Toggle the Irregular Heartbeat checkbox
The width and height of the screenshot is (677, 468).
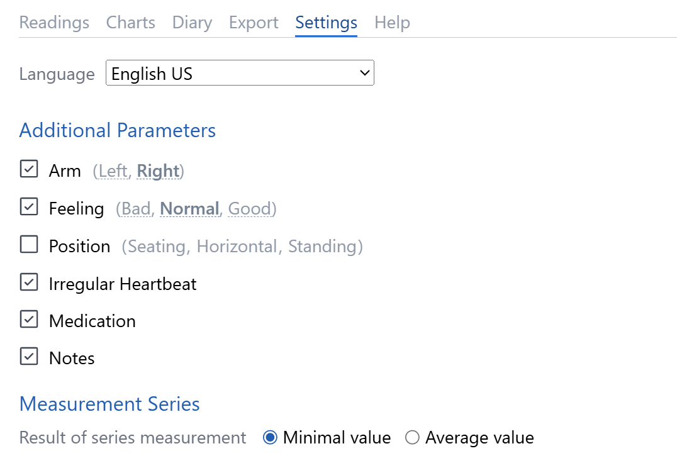pyautogui.click(x=29, y=282)
